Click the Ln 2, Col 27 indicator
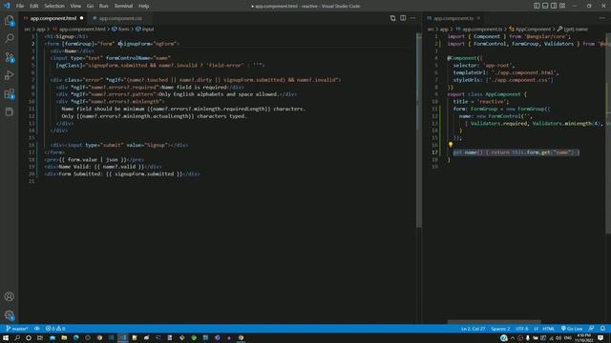 [474, 329]
